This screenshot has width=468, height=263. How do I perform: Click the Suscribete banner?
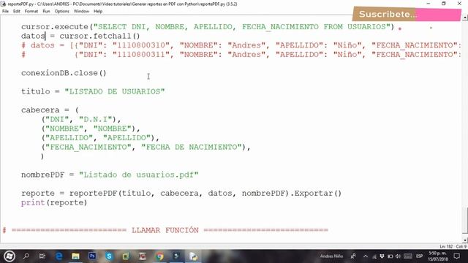pos(407,14)
